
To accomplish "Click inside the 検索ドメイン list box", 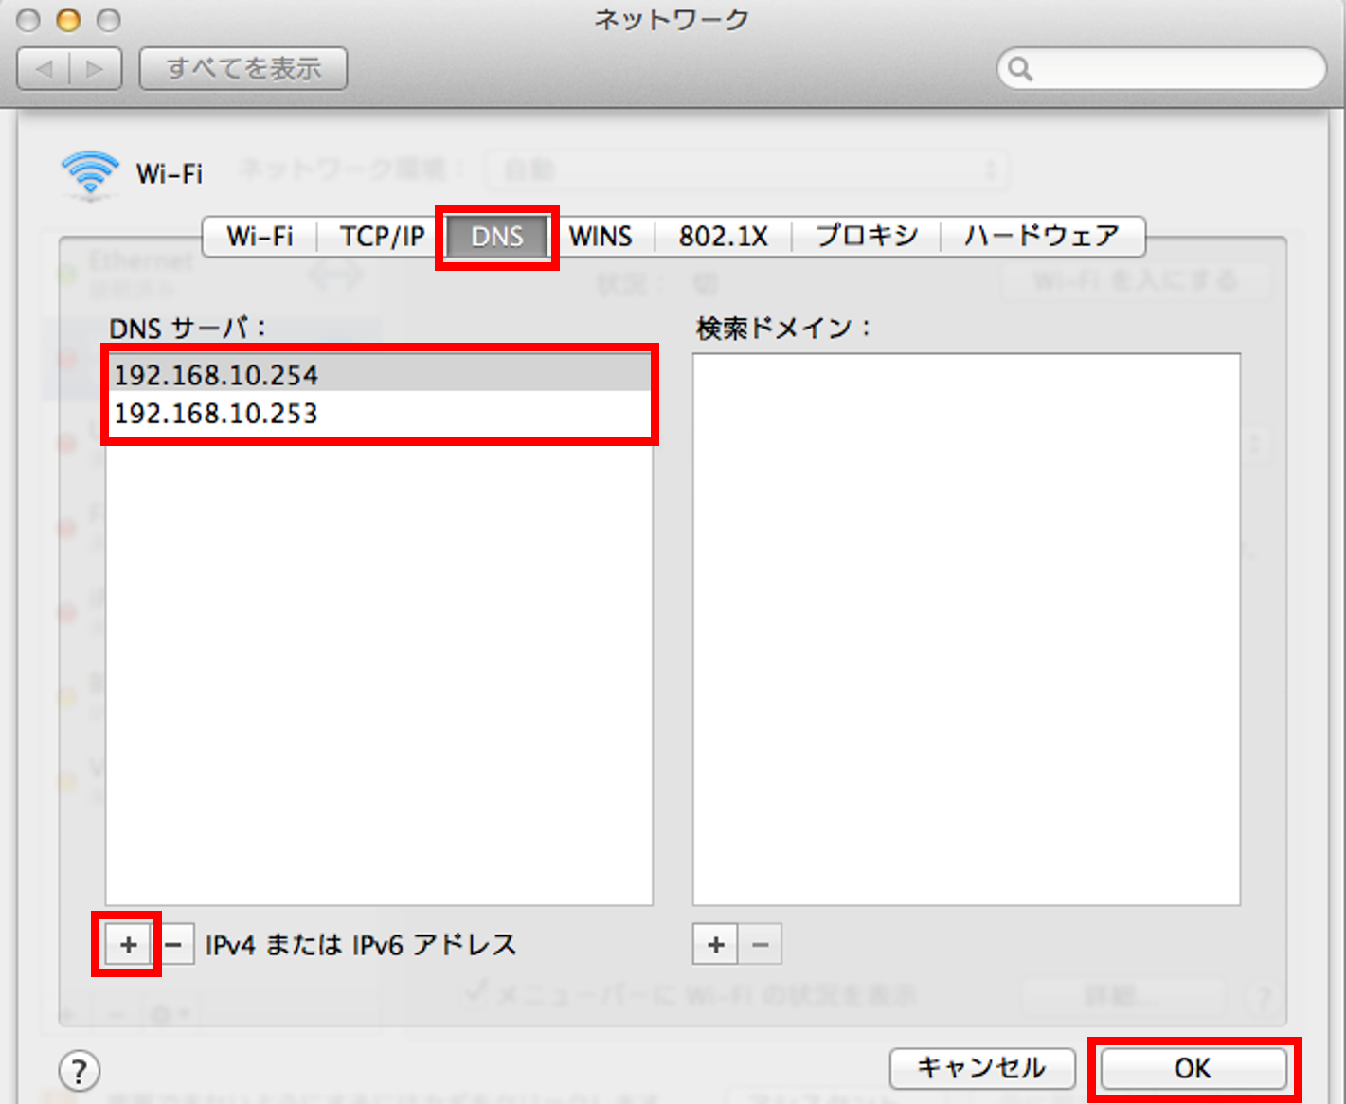I will [966, 629].
